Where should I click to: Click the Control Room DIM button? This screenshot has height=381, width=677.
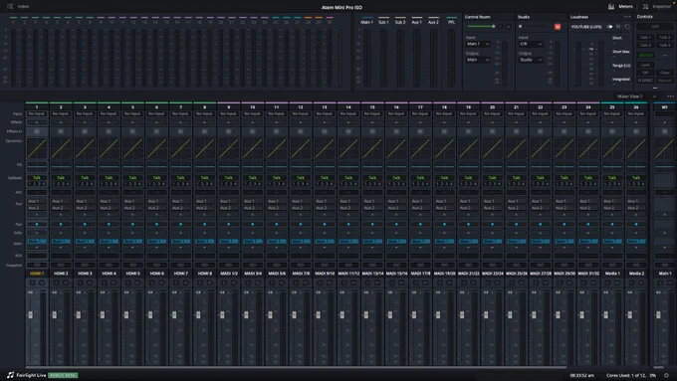tap(501, 27)
